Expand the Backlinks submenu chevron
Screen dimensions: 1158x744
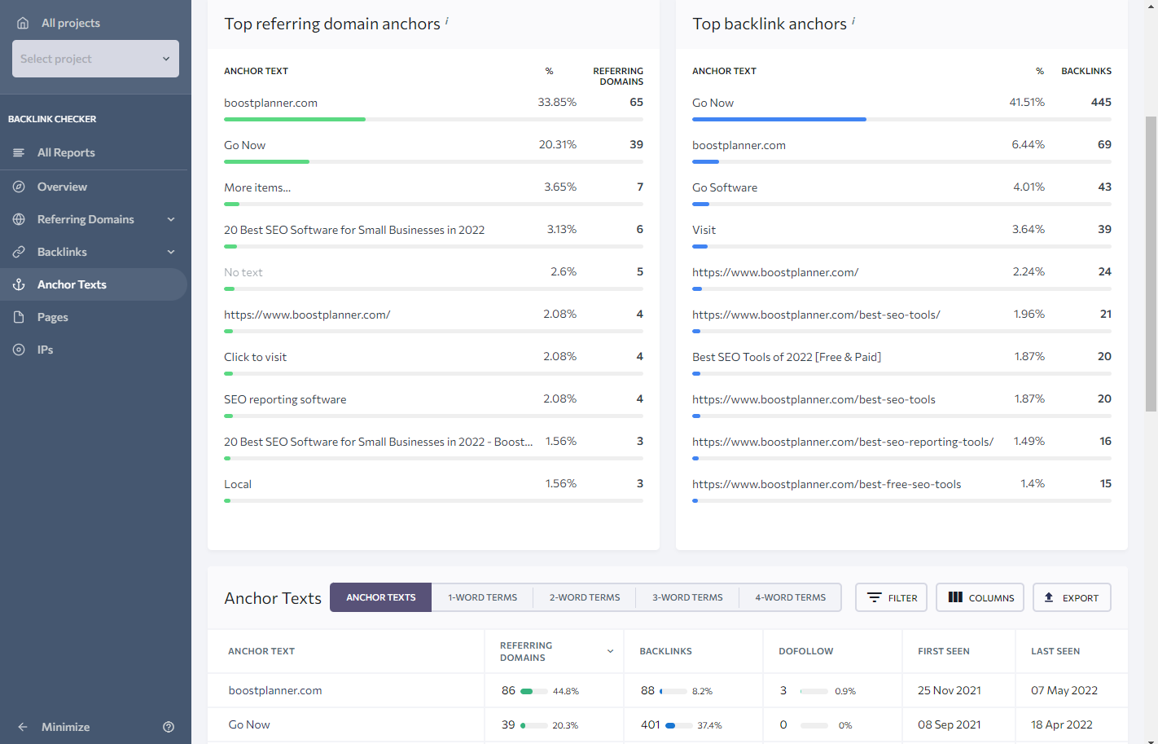171,252
